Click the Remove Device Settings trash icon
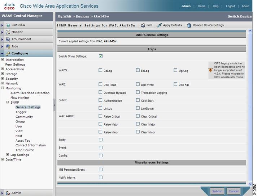This screenshot has height=196, width=257. pyautogui.click(x=189, y=25)
